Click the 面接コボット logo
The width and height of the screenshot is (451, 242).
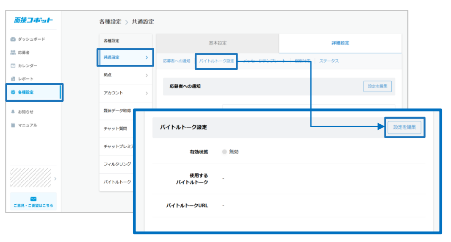33,20
